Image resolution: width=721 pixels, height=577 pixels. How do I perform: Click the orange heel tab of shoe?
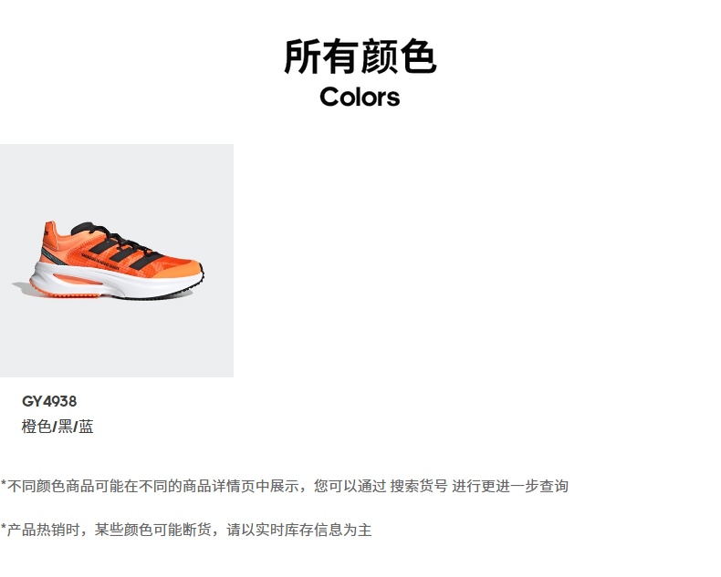tap(49, 233)
